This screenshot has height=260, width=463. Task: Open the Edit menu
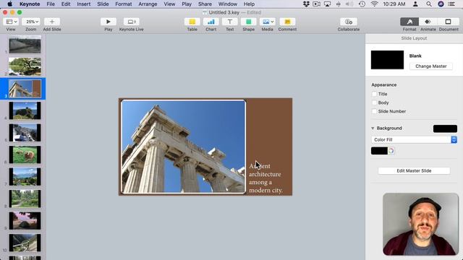point(66,4)
